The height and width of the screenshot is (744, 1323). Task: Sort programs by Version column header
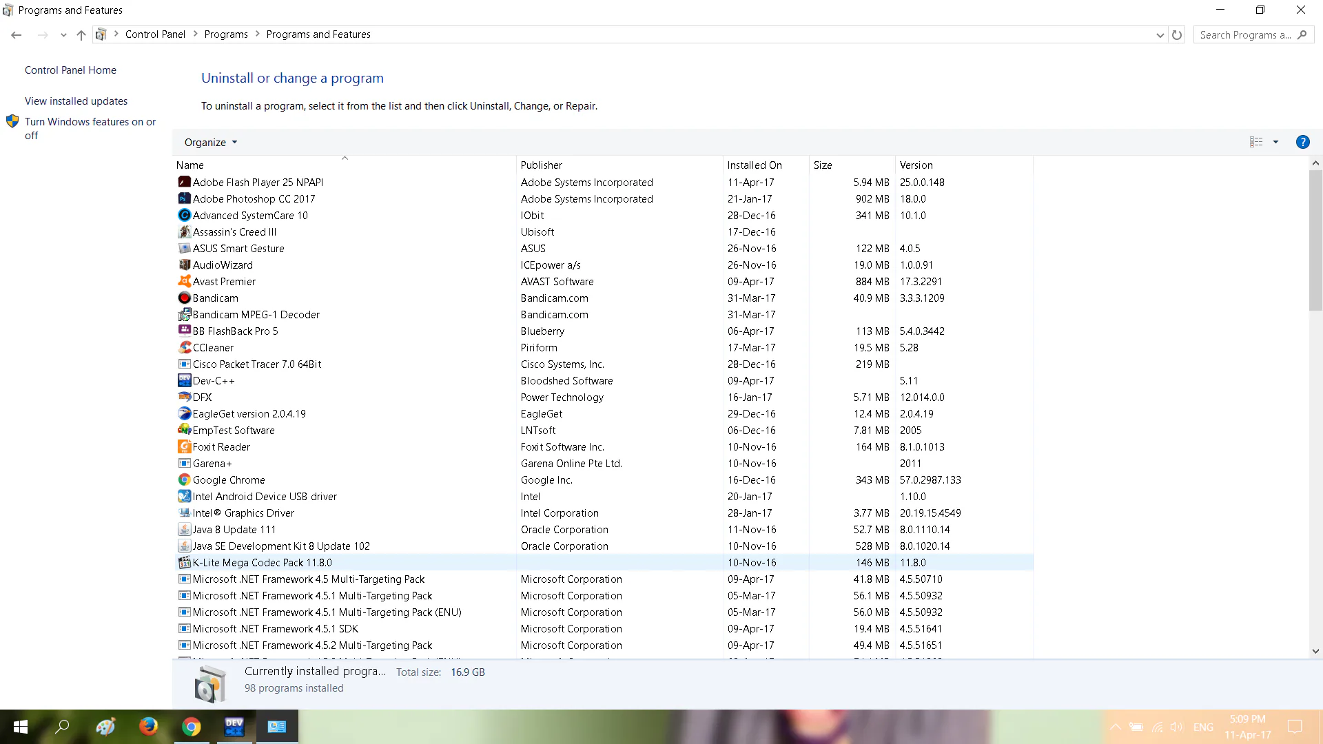pyautogui.click(x=964, y=165)
